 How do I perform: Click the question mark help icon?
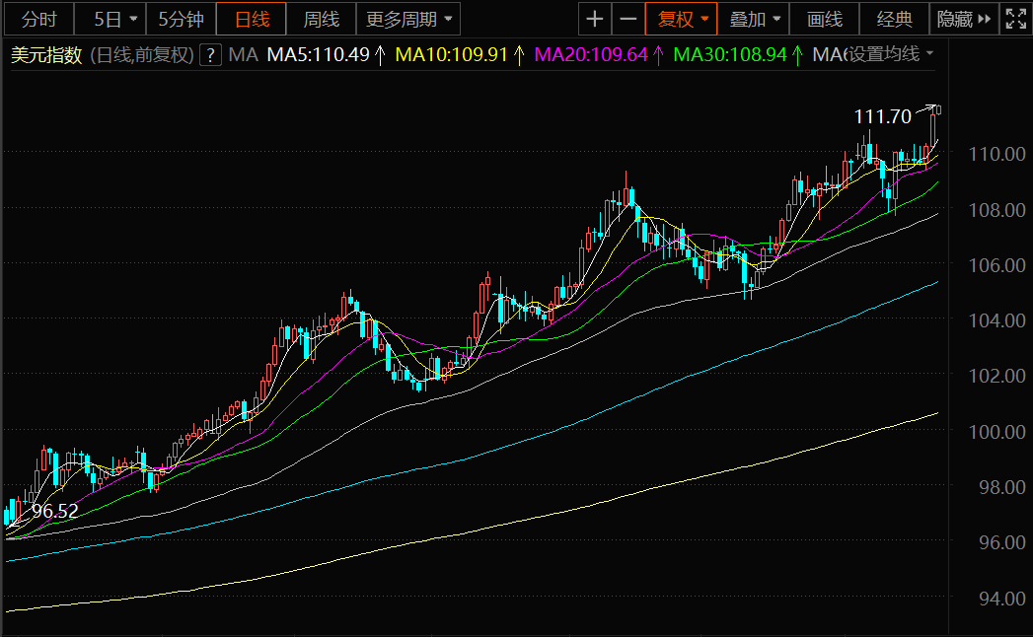[x=209, y=55]
